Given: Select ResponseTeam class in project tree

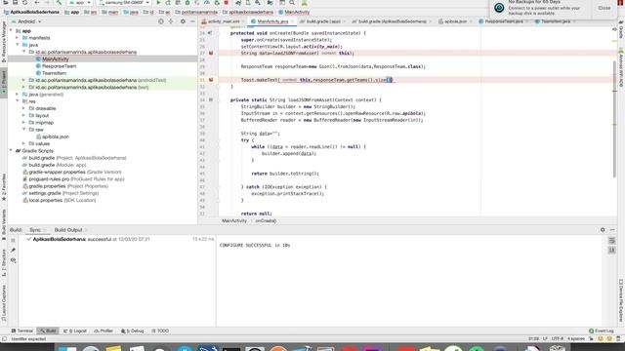Looking at the screenshot, I should tap(59, 66).
